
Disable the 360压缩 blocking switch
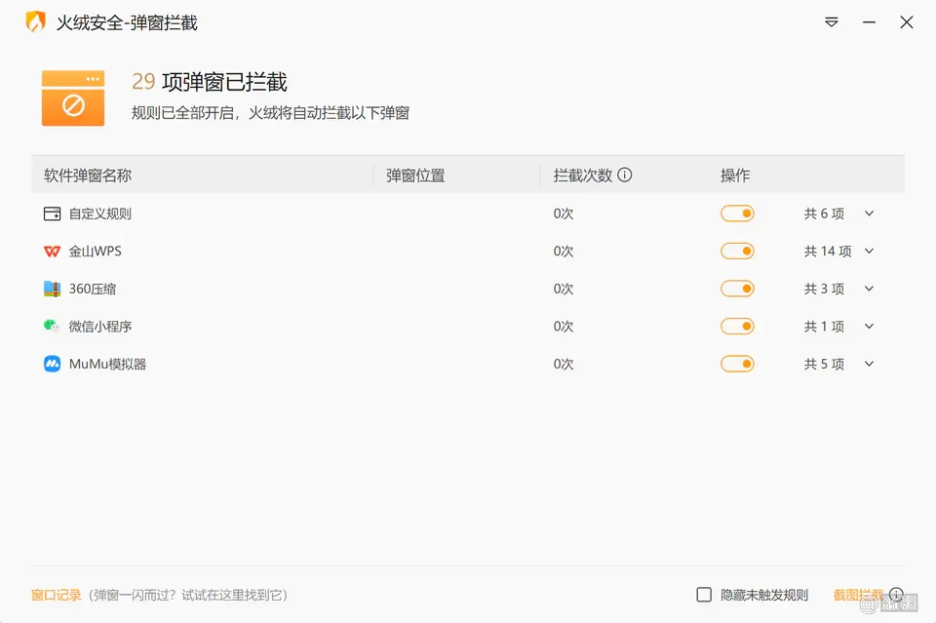(x=737, y=289)
